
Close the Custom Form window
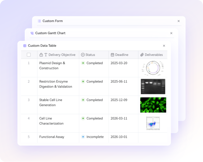click(x=179, y=21)
